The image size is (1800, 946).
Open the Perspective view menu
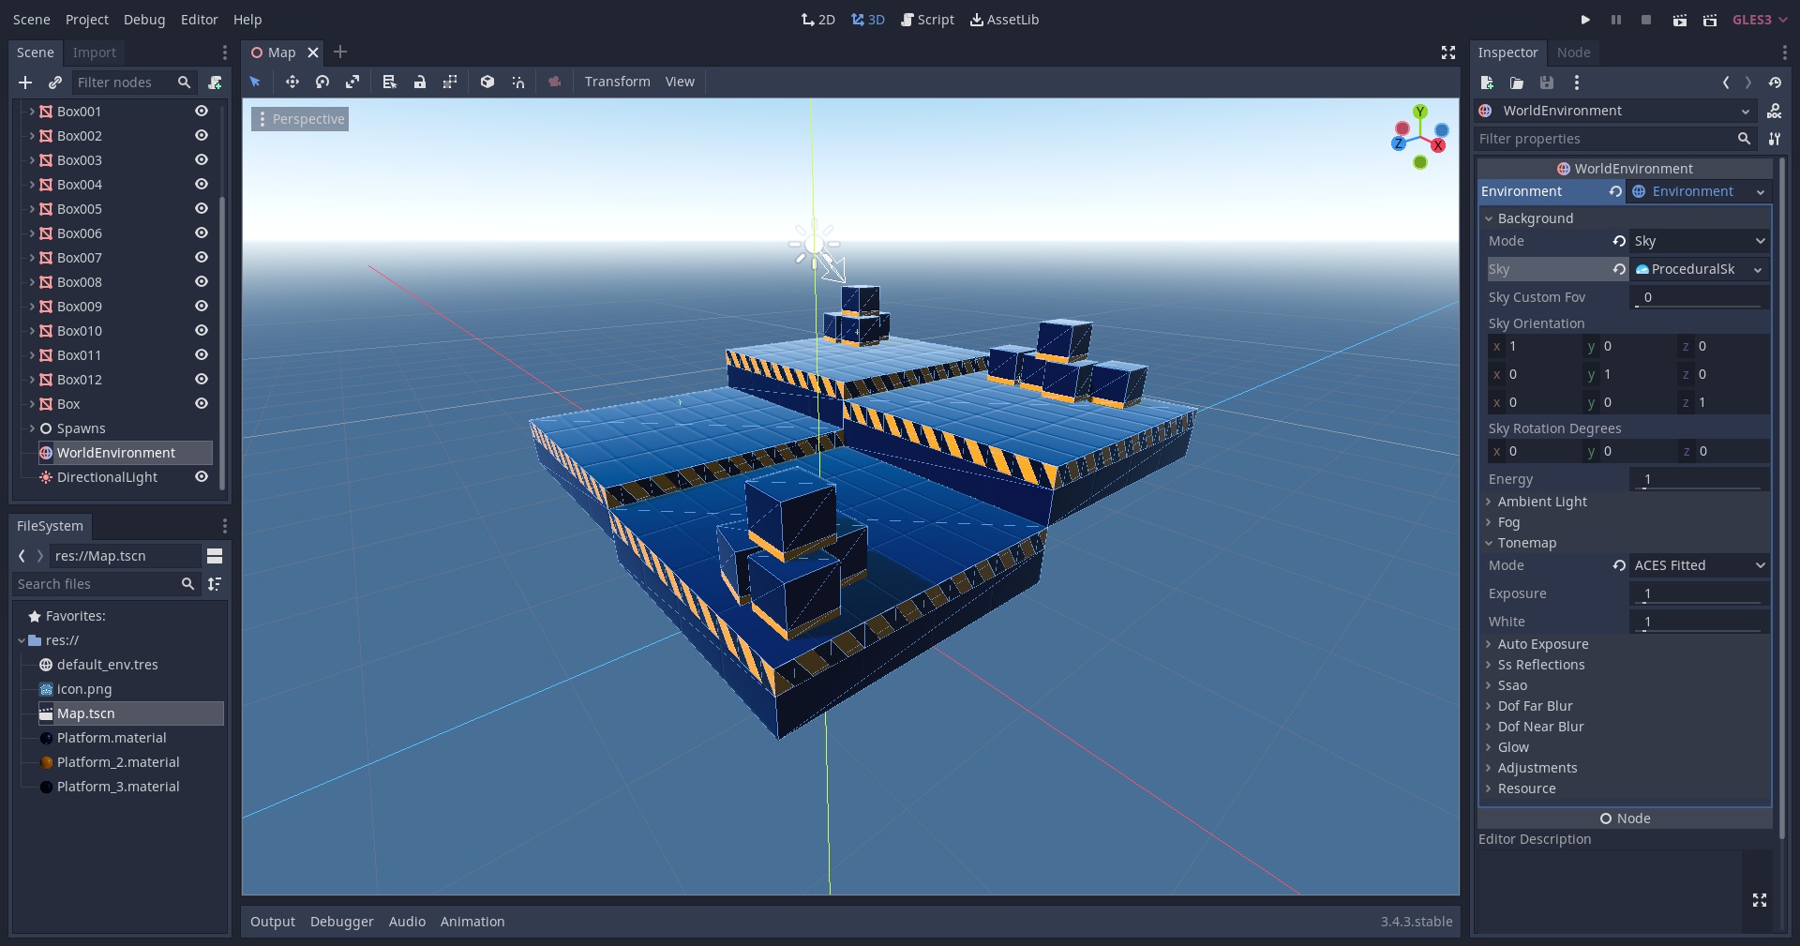pos(300,119)
